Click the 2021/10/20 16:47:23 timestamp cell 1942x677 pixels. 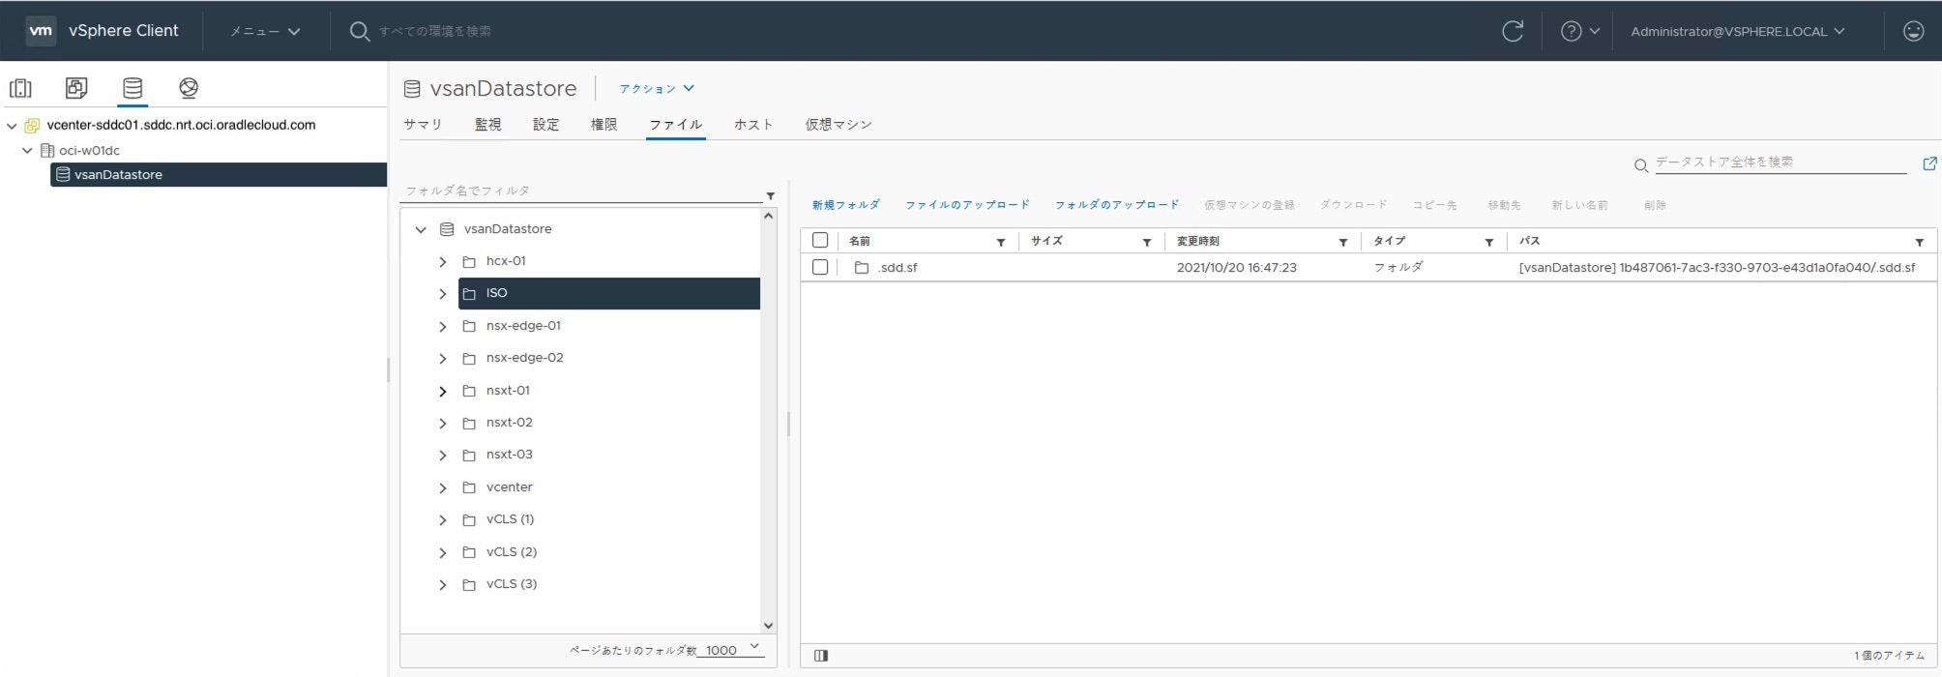pos(1236,268)
